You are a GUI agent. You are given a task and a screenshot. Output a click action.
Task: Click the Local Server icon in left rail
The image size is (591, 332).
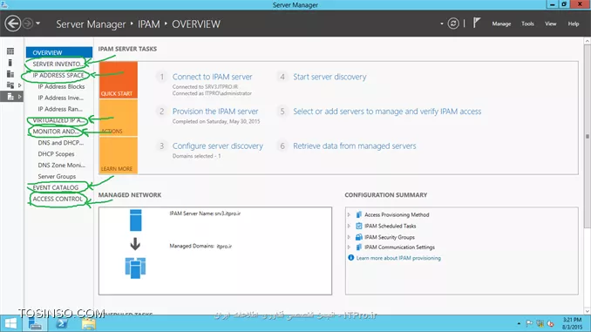[x=10, y=63]
